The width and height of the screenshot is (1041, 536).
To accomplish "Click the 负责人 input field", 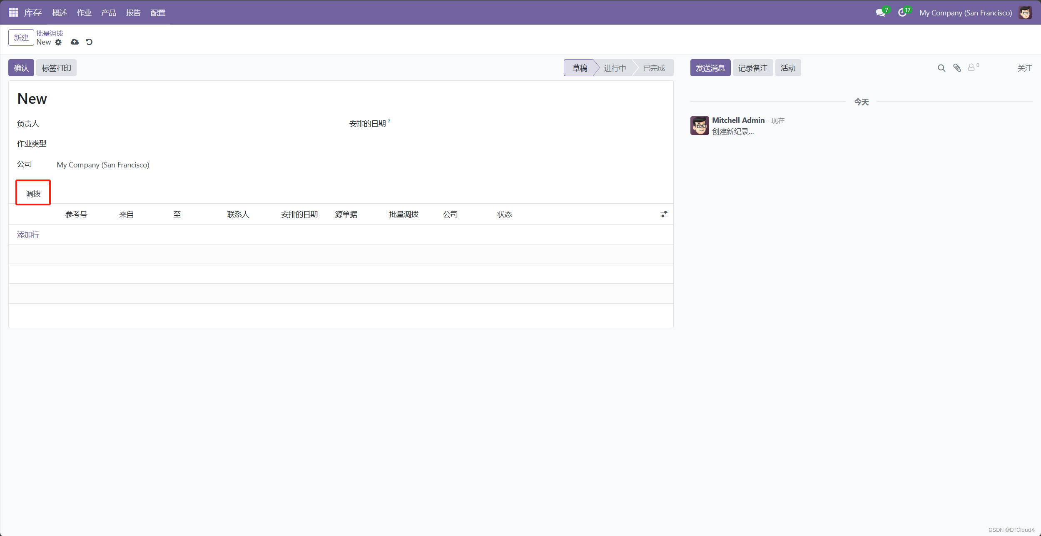I will click(x=167, y=124).
